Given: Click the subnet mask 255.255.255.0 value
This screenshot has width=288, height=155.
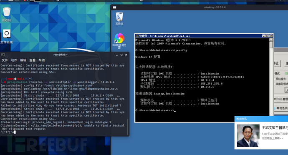Looking at the screenshot, I should pyautogui.click(x=211, y=84).
